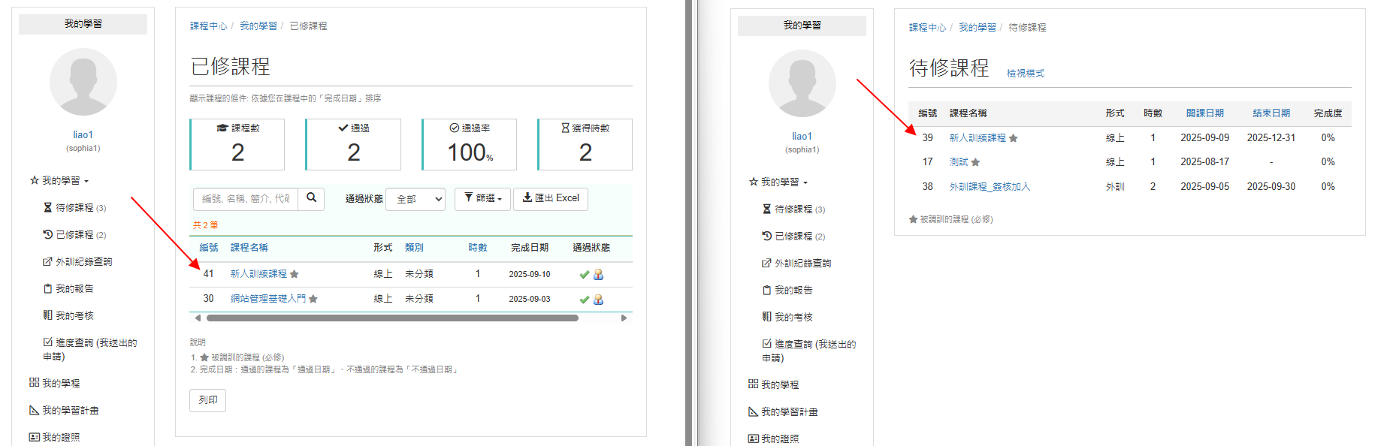
Task: Sort by 開課日期 column header
Action: [x=1205, y=113]
